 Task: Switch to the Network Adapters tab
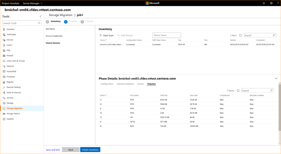126,84
